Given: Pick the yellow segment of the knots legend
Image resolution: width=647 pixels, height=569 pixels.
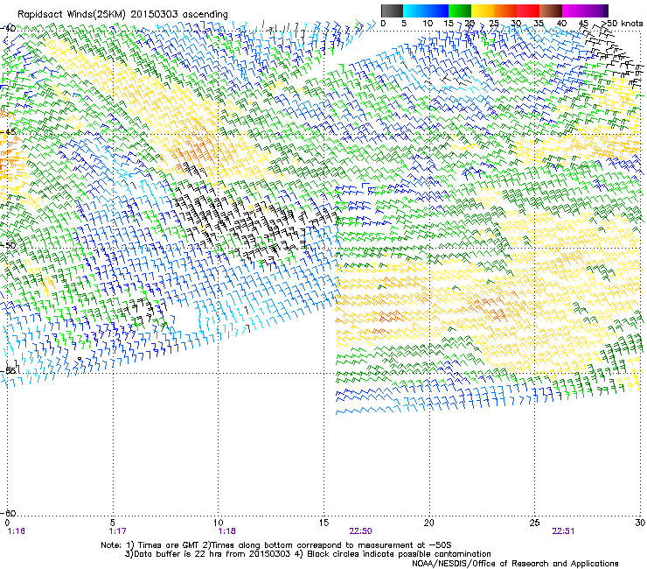Looking at the screenshot, I should pos(483,11).
